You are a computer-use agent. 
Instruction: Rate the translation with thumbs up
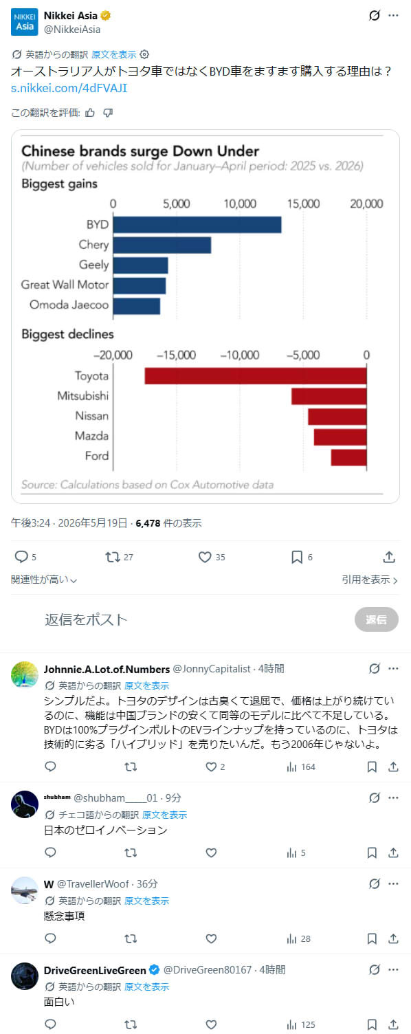pyautogui.click(x=90, y=113)
